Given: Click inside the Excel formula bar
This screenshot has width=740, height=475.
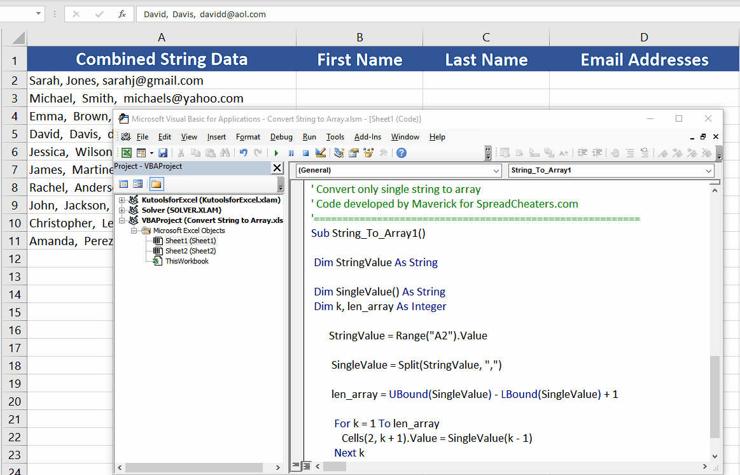Looking at the screenshot, I should pos(438,14).
